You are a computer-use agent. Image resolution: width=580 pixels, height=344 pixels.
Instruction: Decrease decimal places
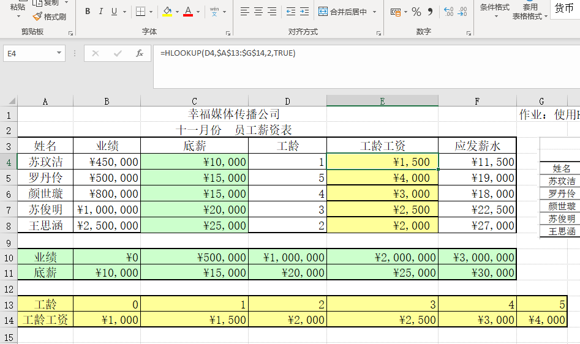[x=462, y=12]
